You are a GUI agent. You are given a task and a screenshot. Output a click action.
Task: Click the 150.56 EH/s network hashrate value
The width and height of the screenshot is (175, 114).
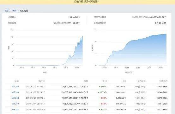74,17
